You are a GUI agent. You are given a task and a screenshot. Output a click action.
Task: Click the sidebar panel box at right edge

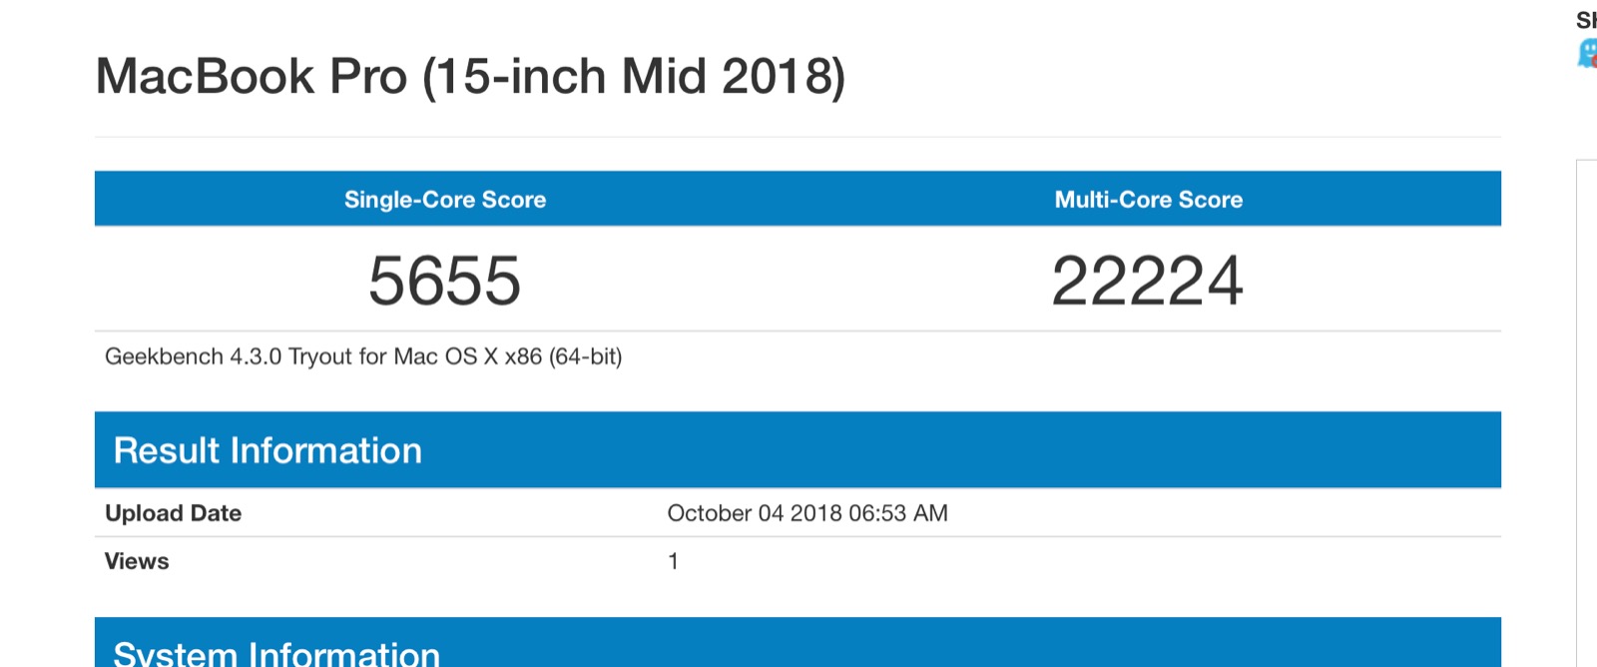click(1587, 412)
